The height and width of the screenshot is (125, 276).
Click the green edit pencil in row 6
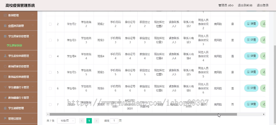(x=264, y=88)
